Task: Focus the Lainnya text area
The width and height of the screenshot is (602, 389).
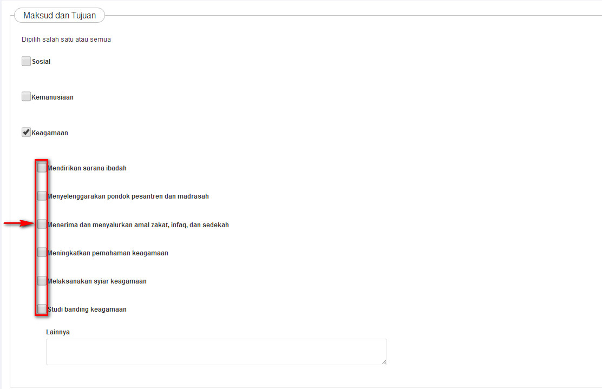Action: click(x=216, y=352)
